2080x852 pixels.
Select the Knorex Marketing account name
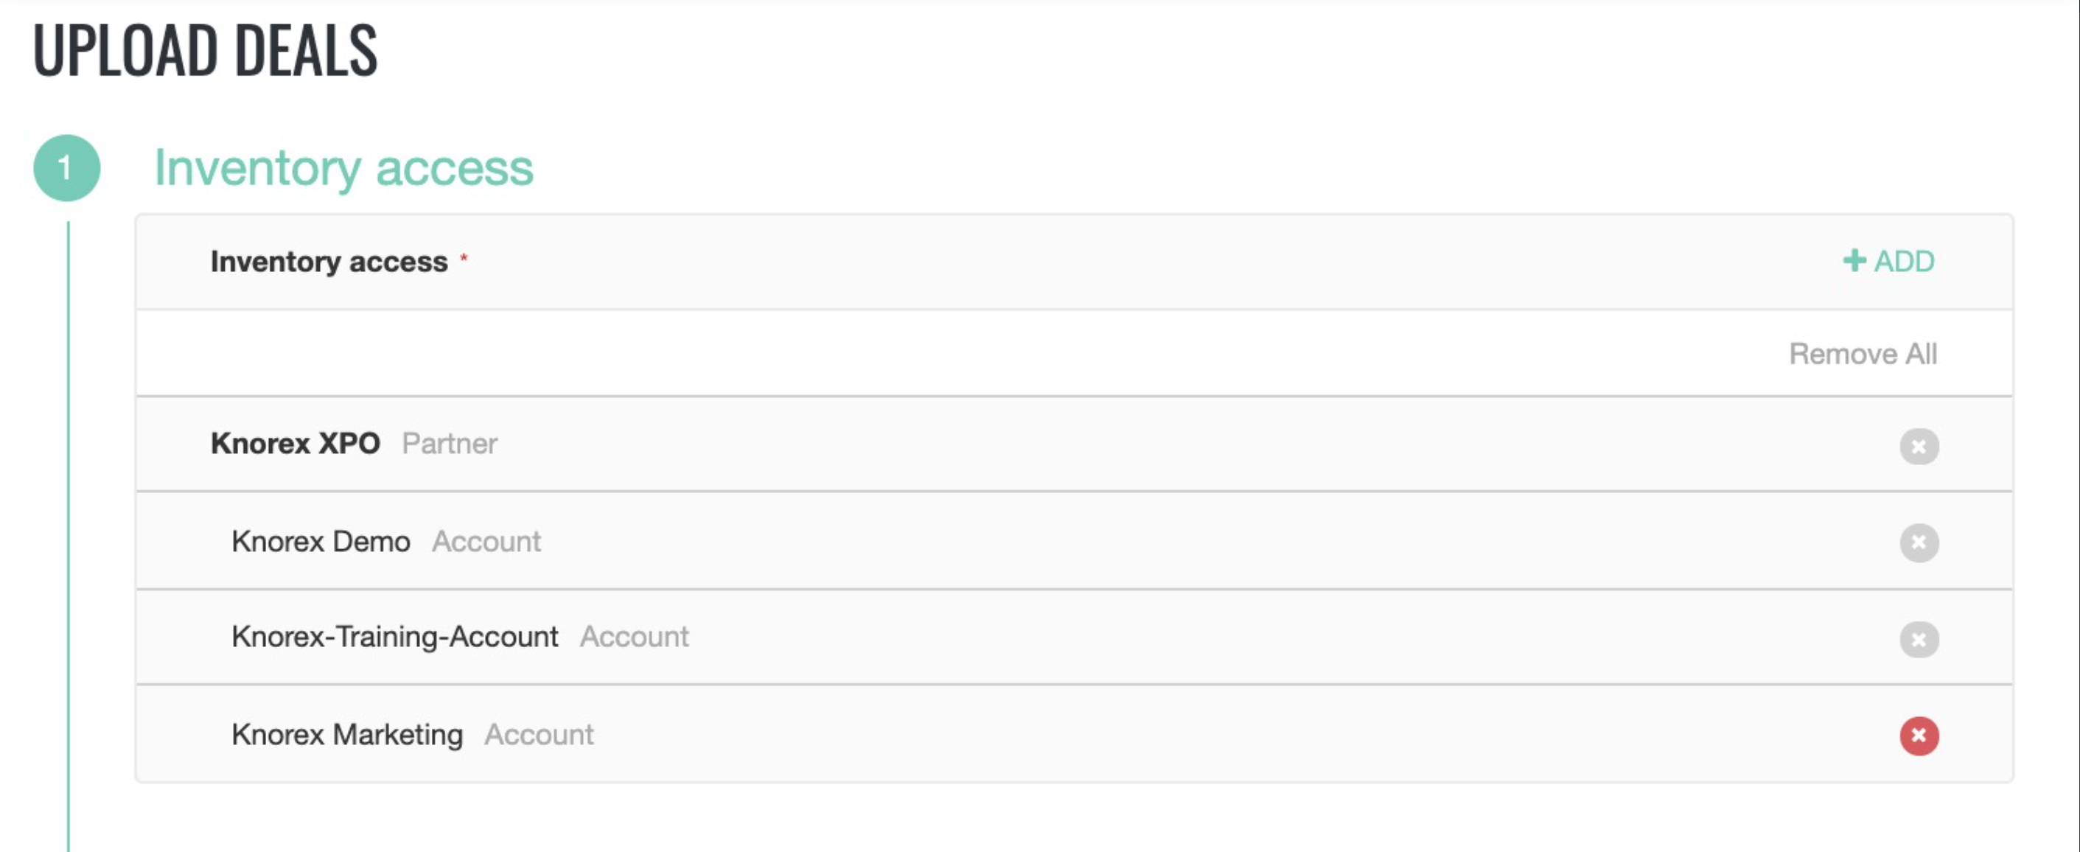[x=346, y=734]
